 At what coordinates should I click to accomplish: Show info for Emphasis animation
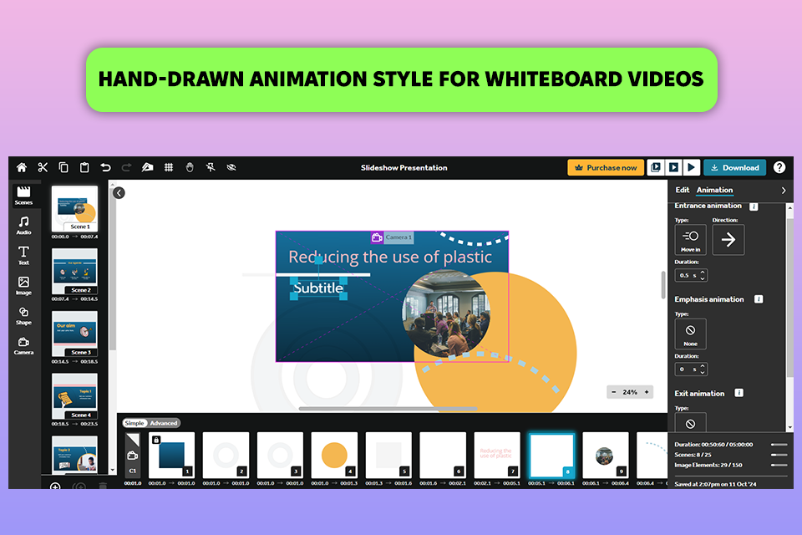click(x=759, y=299)
